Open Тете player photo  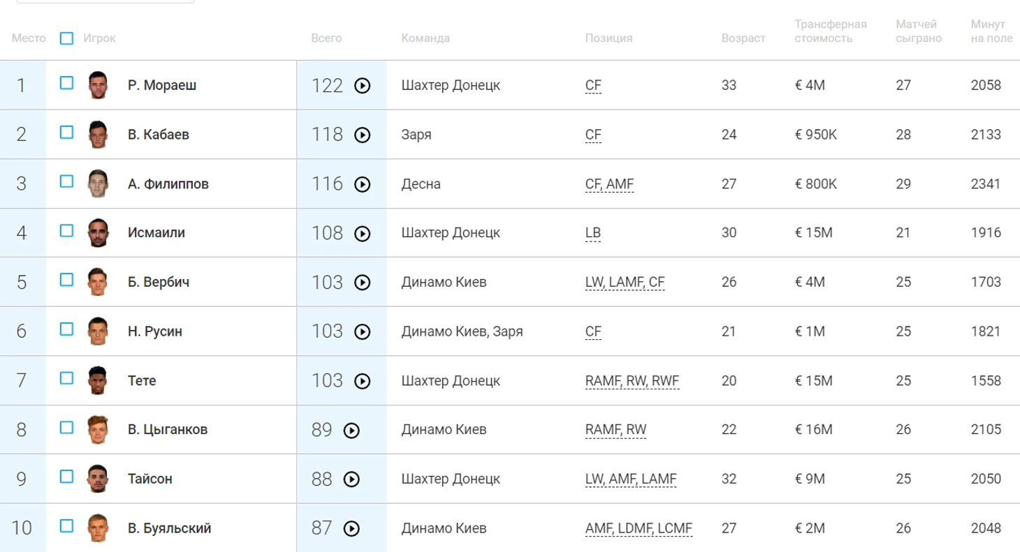click(99, 380)
